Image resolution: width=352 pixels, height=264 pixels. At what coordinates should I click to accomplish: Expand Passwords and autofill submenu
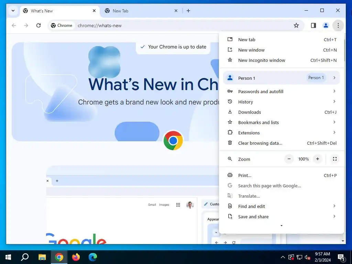coord(282,91)
